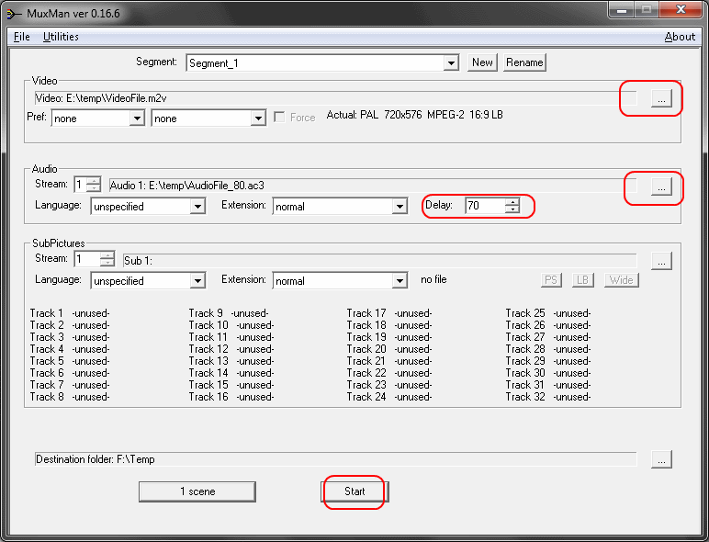
Task: Decrease the SubPictures stream number
Action: coord(107,263)
